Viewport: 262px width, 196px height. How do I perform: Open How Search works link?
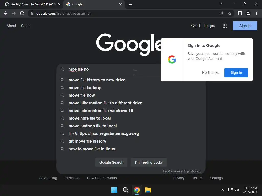(x=102, y=178)
